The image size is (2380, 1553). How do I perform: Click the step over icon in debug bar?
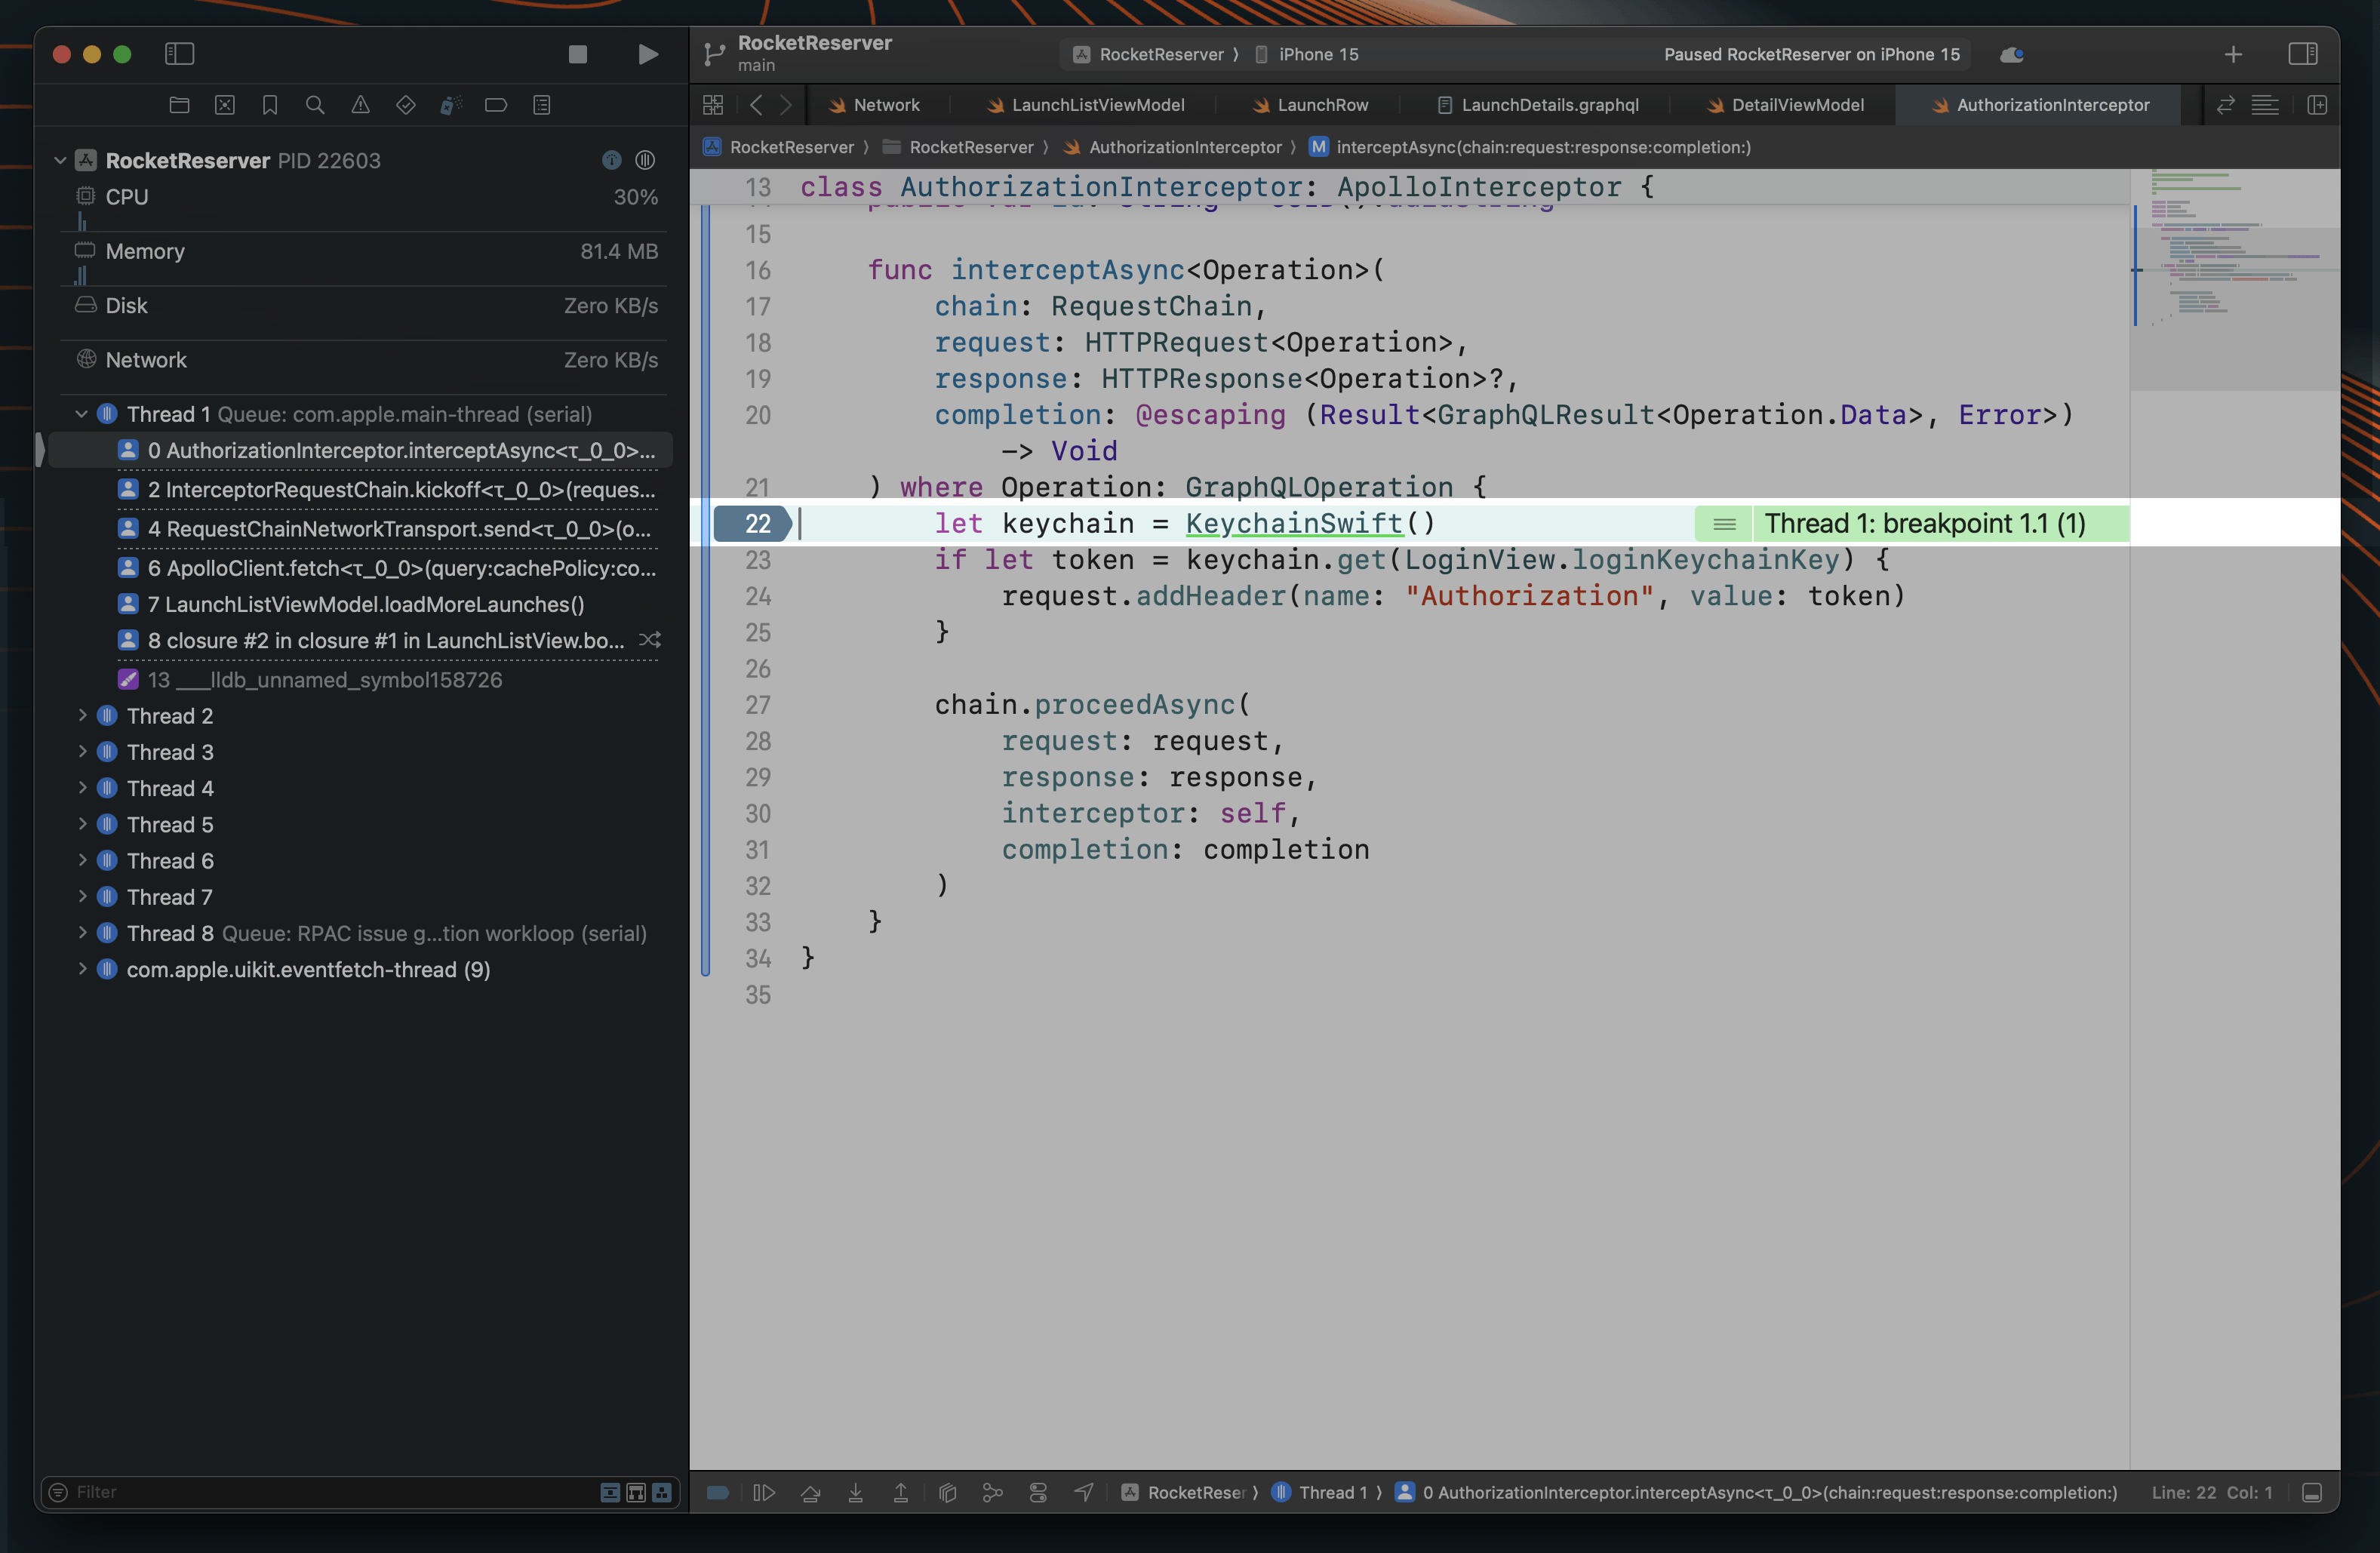pos(811,1492)
